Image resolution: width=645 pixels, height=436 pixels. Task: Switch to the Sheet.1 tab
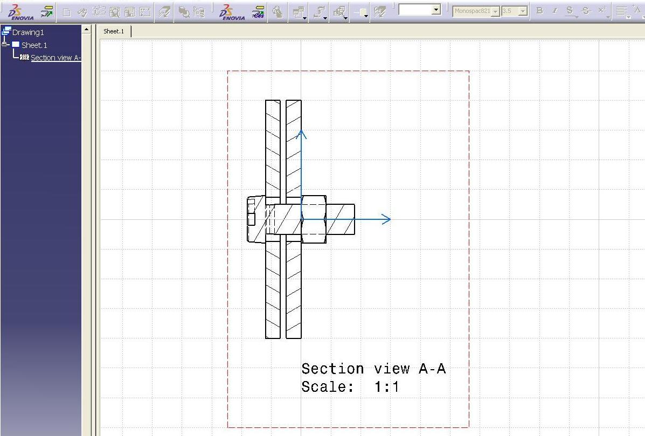(114, 31)
